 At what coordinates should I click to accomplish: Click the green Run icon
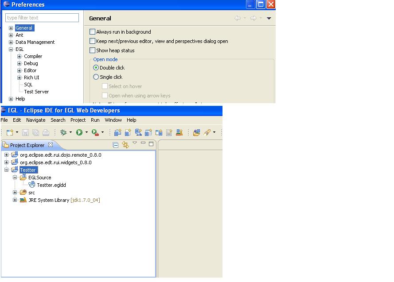click(79, 132)
